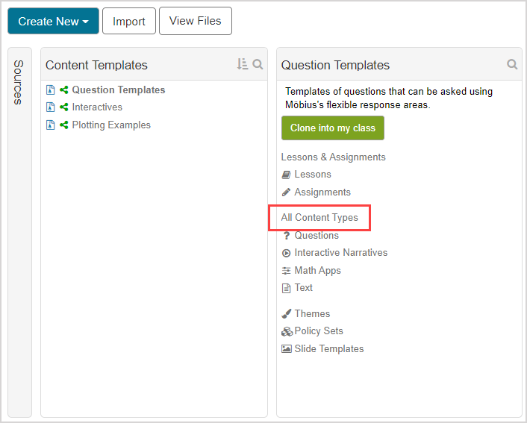Screen dimensions: 527x423
Task: Click the search icon in Question Templates header
Action: click(x=512, y=64)
